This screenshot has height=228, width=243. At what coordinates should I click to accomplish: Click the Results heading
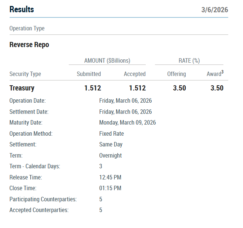22,9
